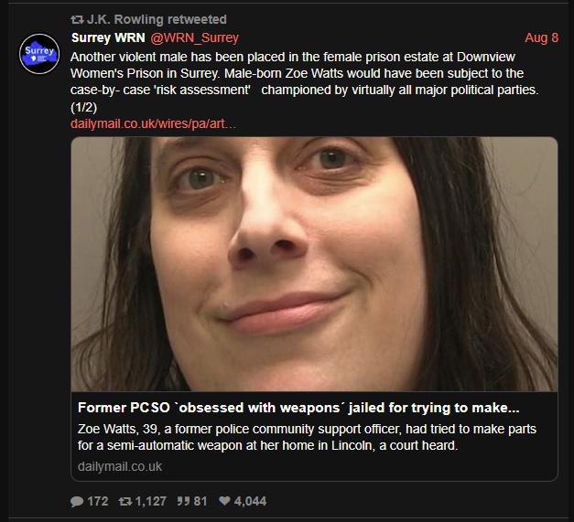Click the quote marks icon
The height and width of the screenshot is (522, 574).
coord(183,501)
